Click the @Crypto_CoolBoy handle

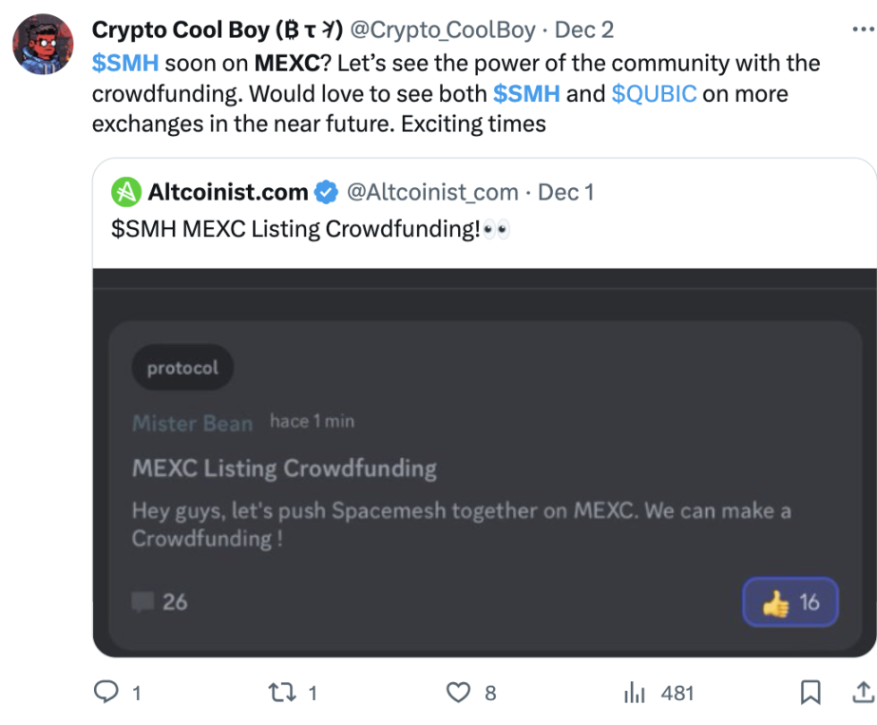coord(443,30)
